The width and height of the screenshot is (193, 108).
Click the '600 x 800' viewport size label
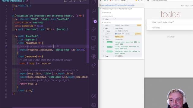point(185,6)
